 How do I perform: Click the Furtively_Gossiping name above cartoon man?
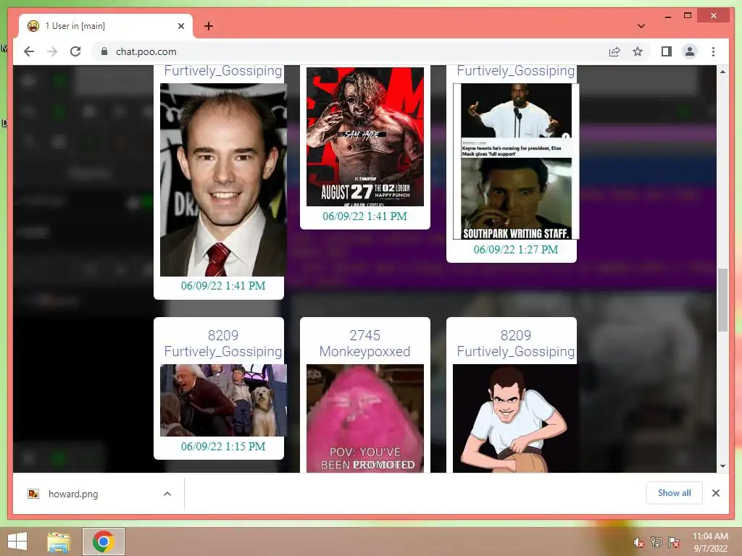[516, 351]
